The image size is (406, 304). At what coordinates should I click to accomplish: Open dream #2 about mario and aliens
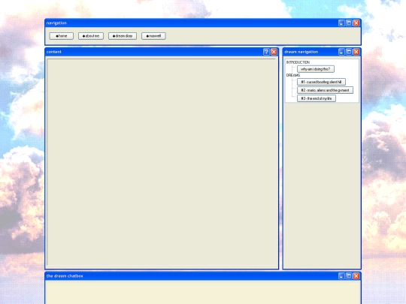(325, 90)
